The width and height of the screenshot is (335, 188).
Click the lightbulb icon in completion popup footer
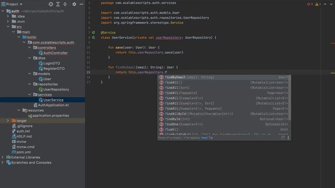tap(283, 138)
